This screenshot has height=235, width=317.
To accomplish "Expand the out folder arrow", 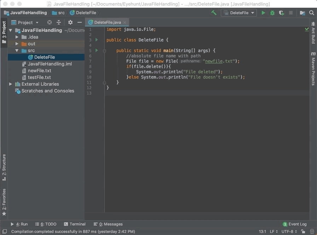I will pyautogui.click(x=17, y=44).
